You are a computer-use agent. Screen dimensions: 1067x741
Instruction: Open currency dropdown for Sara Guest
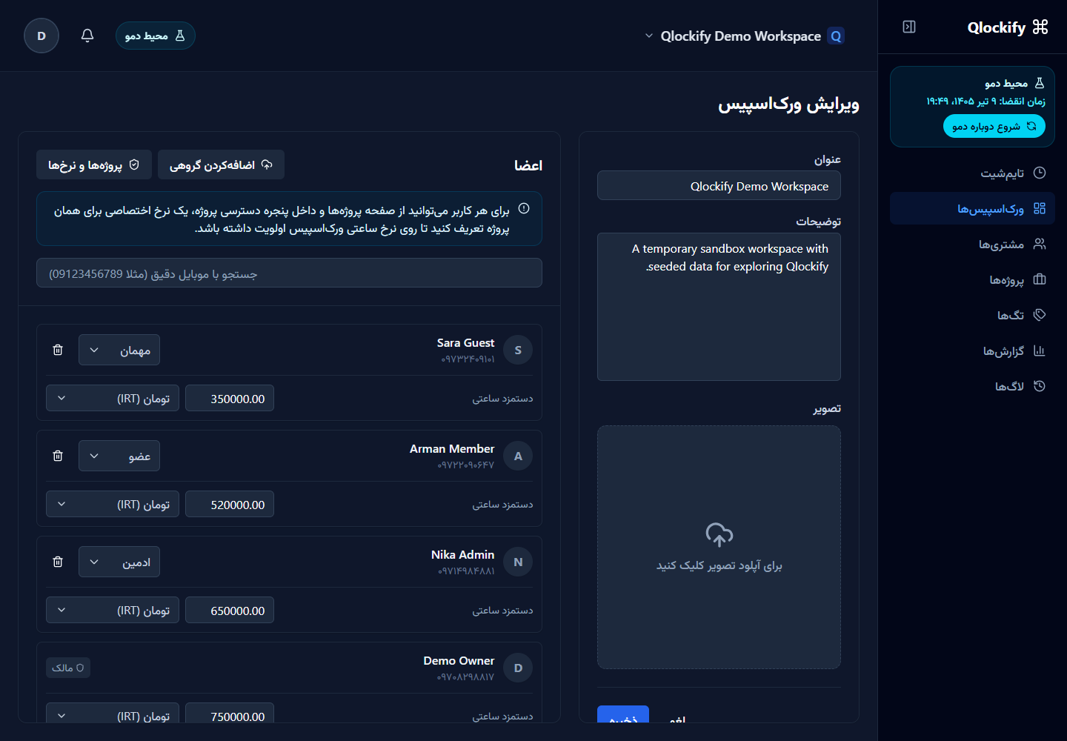[x=113, y=398]
